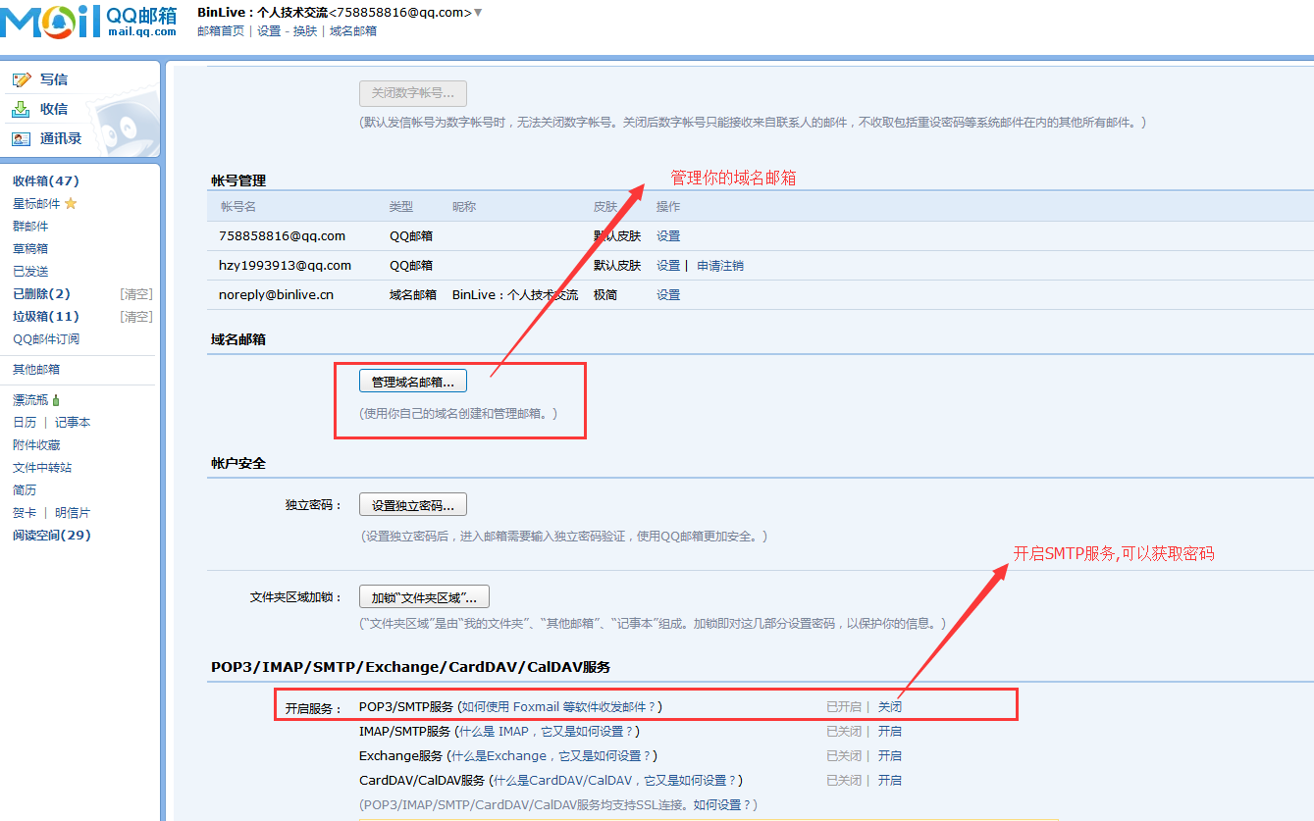
Task: Open 其他邮箱 in sidebar
Action: [x=36, y=370]
